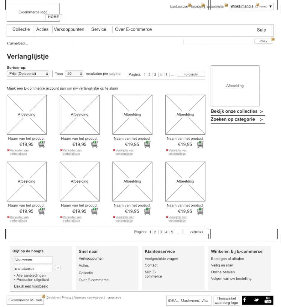Open the Prijs (Oplopend) sort dropdown
Viewport: 281px width, 307px height.
[28, 74]
